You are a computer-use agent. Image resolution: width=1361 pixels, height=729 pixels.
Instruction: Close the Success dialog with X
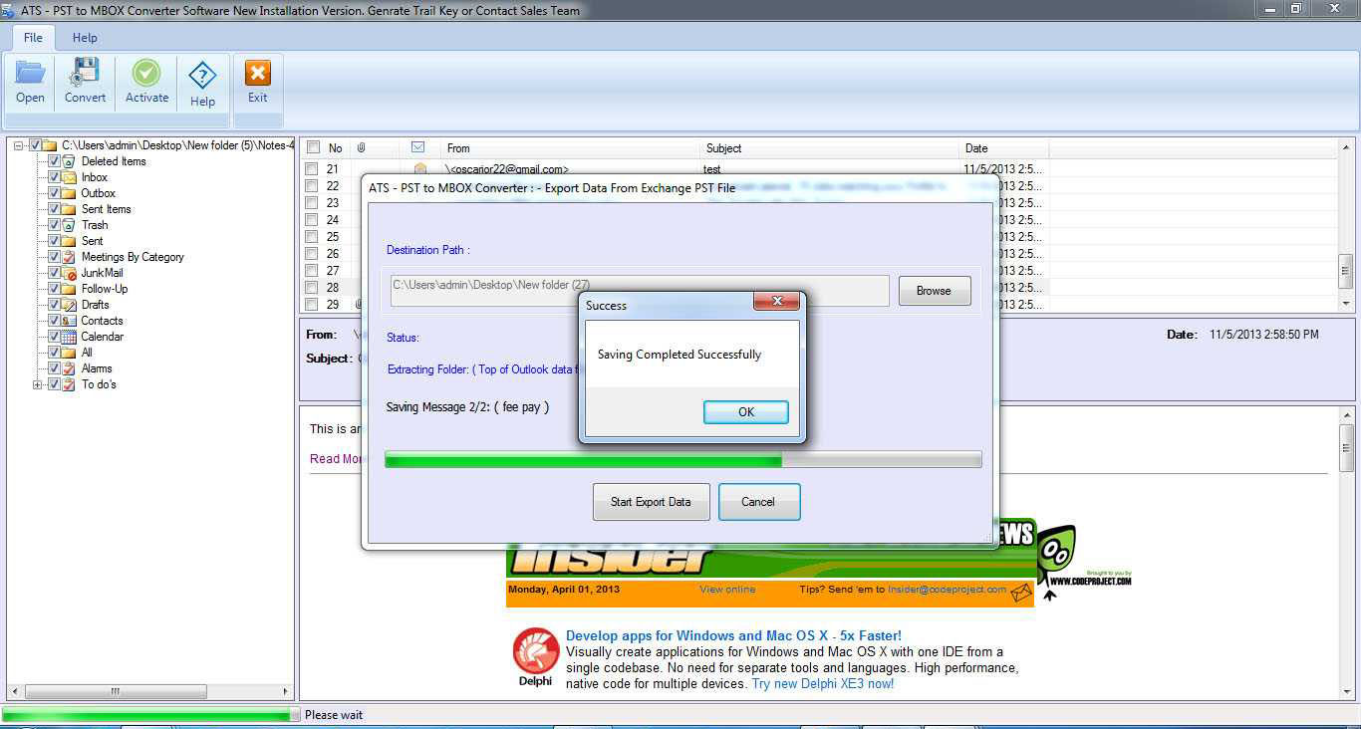pyautogui.click(x=778, y=301)
